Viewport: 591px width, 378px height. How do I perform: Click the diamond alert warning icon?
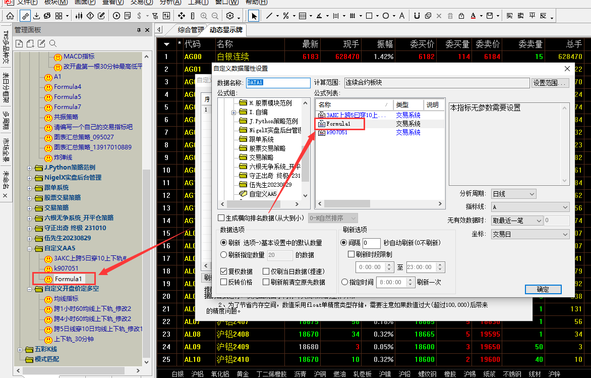[x=90, y=16]
